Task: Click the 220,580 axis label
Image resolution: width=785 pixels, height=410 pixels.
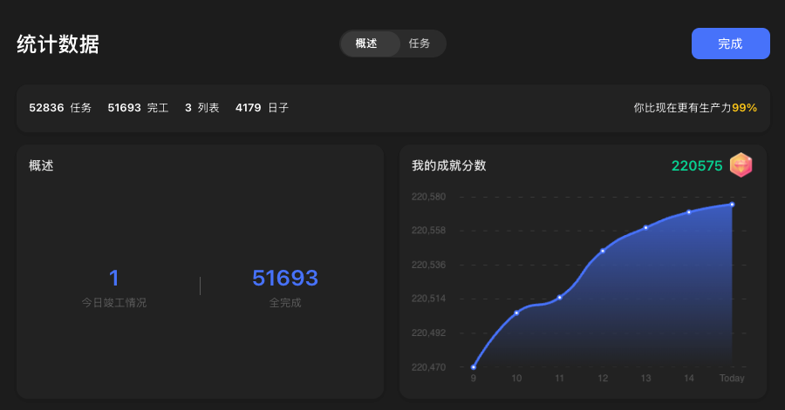Action: coord(428,197)
